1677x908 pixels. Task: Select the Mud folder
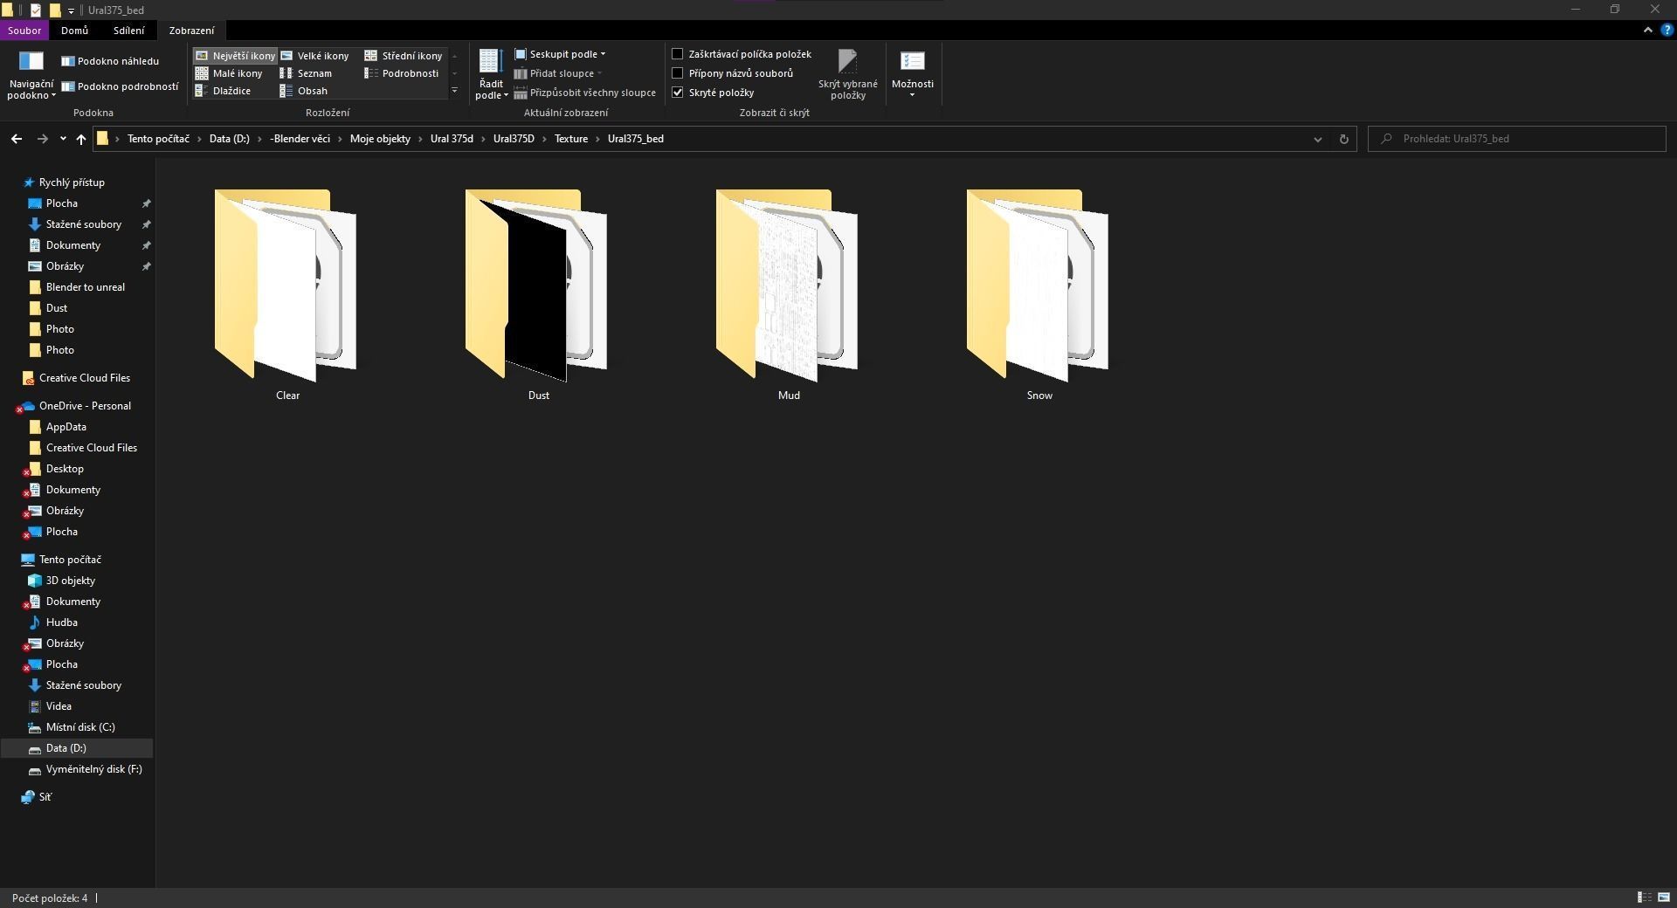tap(788, 295)
